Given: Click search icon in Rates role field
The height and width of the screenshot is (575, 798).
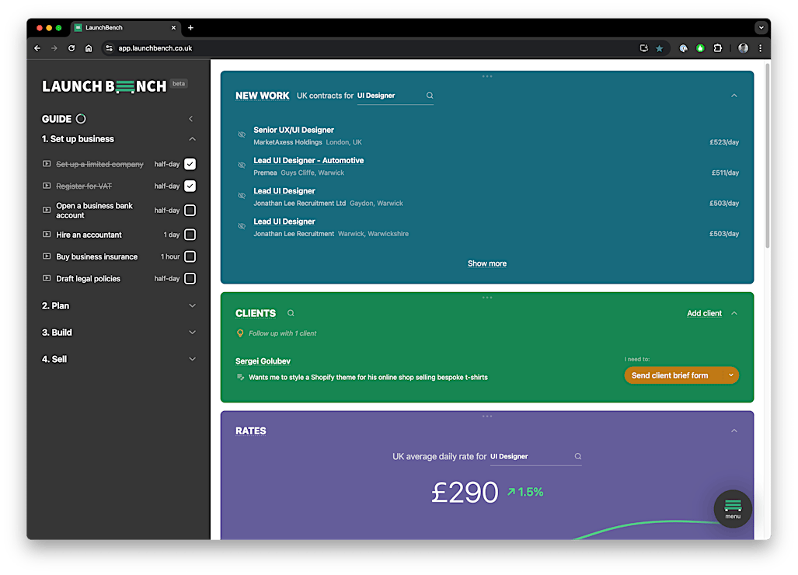Looking at the screenshot, I should pos(577,457).
